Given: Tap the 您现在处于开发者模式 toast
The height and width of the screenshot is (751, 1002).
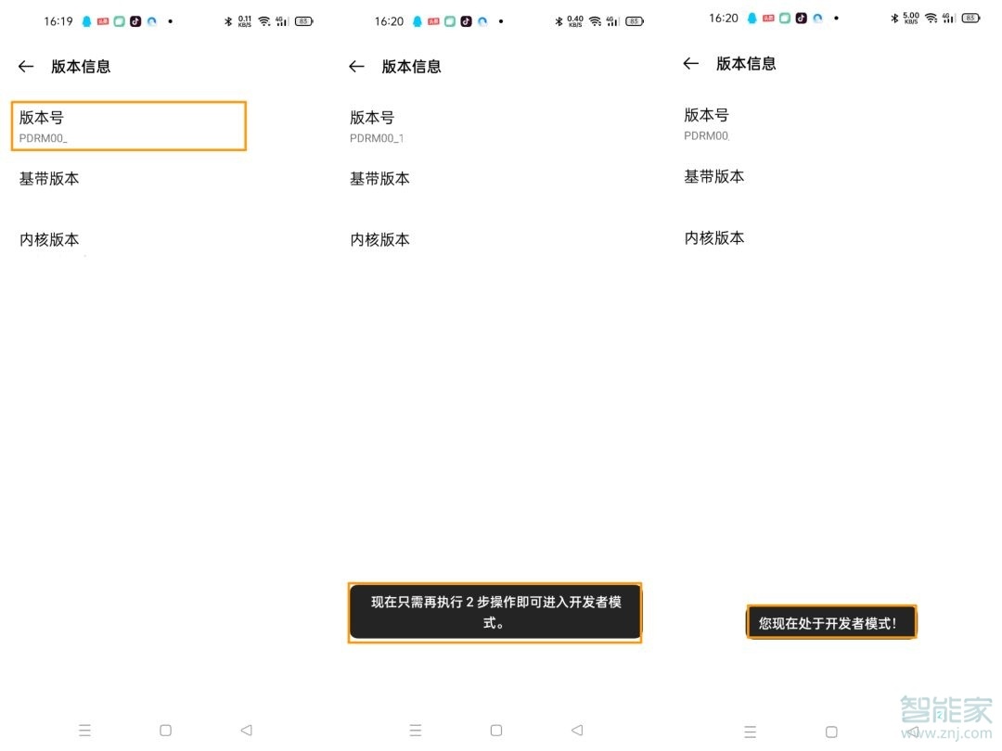Looking at the screenshot, I should coord(830,622).
